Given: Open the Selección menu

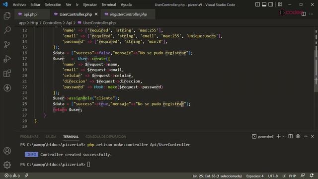Looking at the screenshot, I should point(53,4).
